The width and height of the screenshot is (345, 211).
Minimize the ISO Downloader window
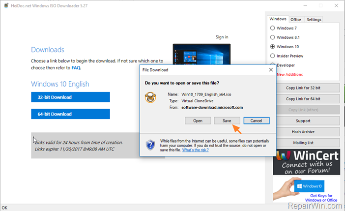305,6
